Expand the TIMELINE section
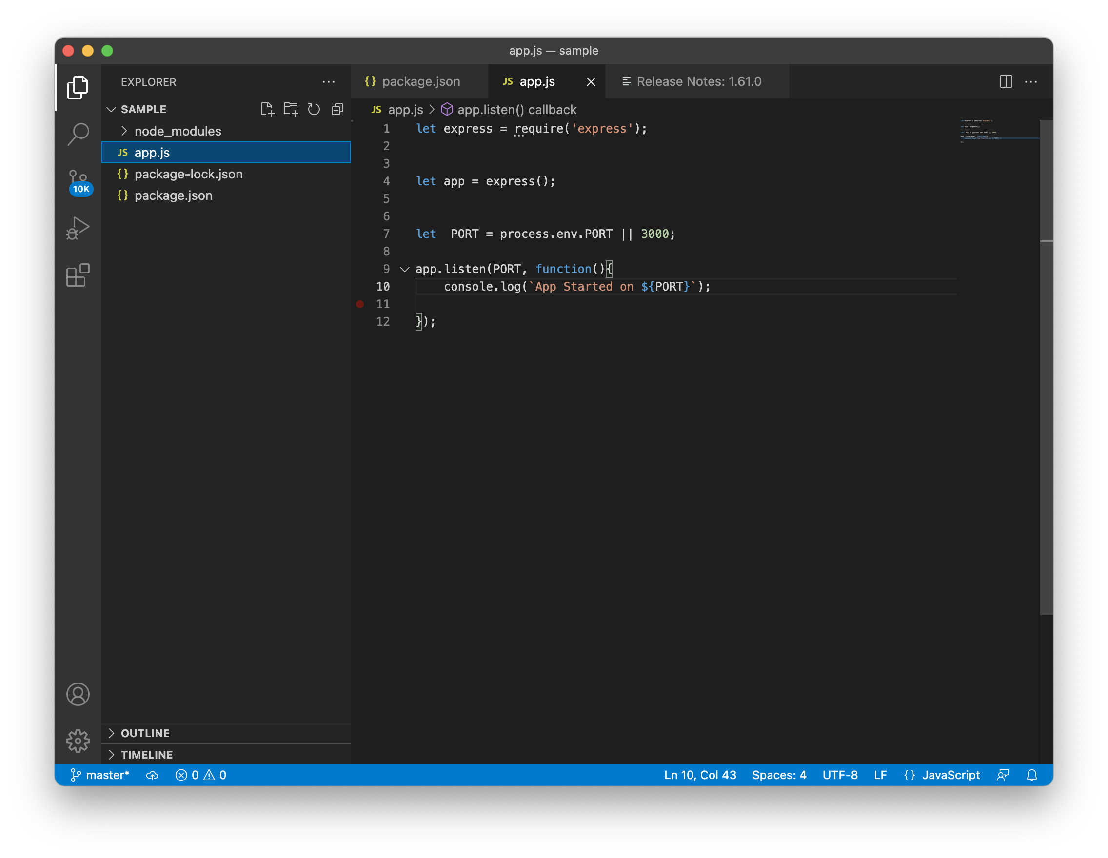The height and width of the screenshot is (858, 1108). pos(147,755)
